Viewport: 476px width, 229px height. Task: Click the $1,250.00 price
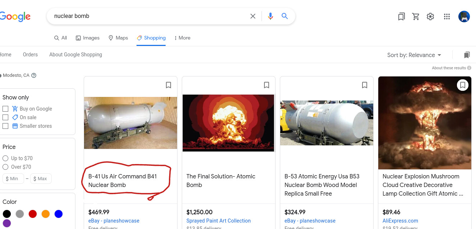(x=199, y=212)
